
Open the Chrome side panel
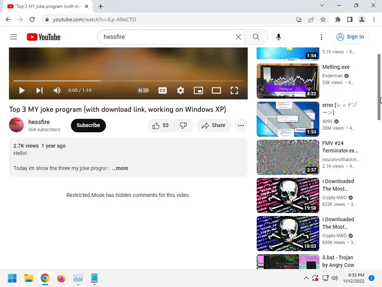click(350, 19)
